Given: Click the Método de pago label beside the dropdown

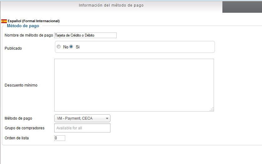Looking at the screenshot, I should [18, 118].
